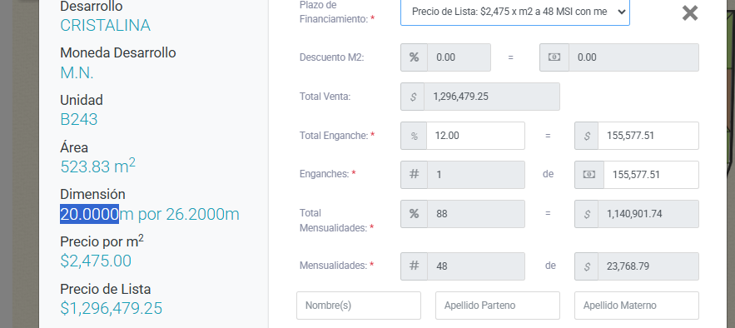
Task: Click the money bill icon for Descuento M2 amount
Action: pyautogui.click(x=554, y=57)
